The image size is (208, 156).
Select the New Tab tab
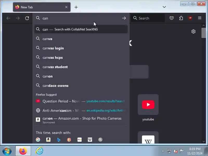coord(42,7)
